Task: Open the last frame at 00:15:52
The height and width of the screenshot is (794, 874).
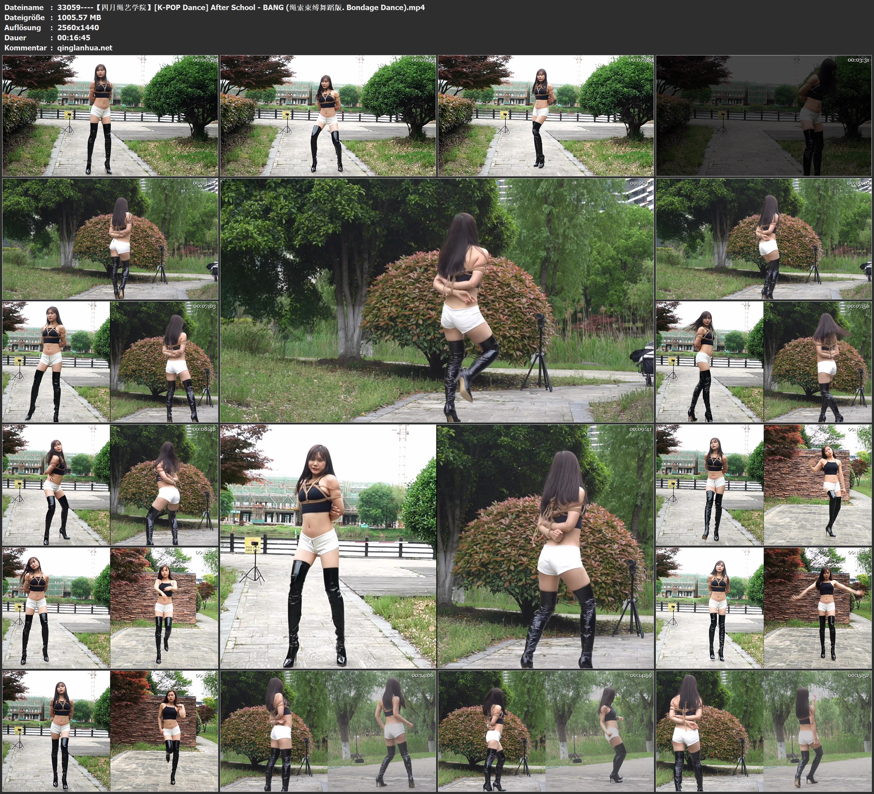Action: click(763, 731)
